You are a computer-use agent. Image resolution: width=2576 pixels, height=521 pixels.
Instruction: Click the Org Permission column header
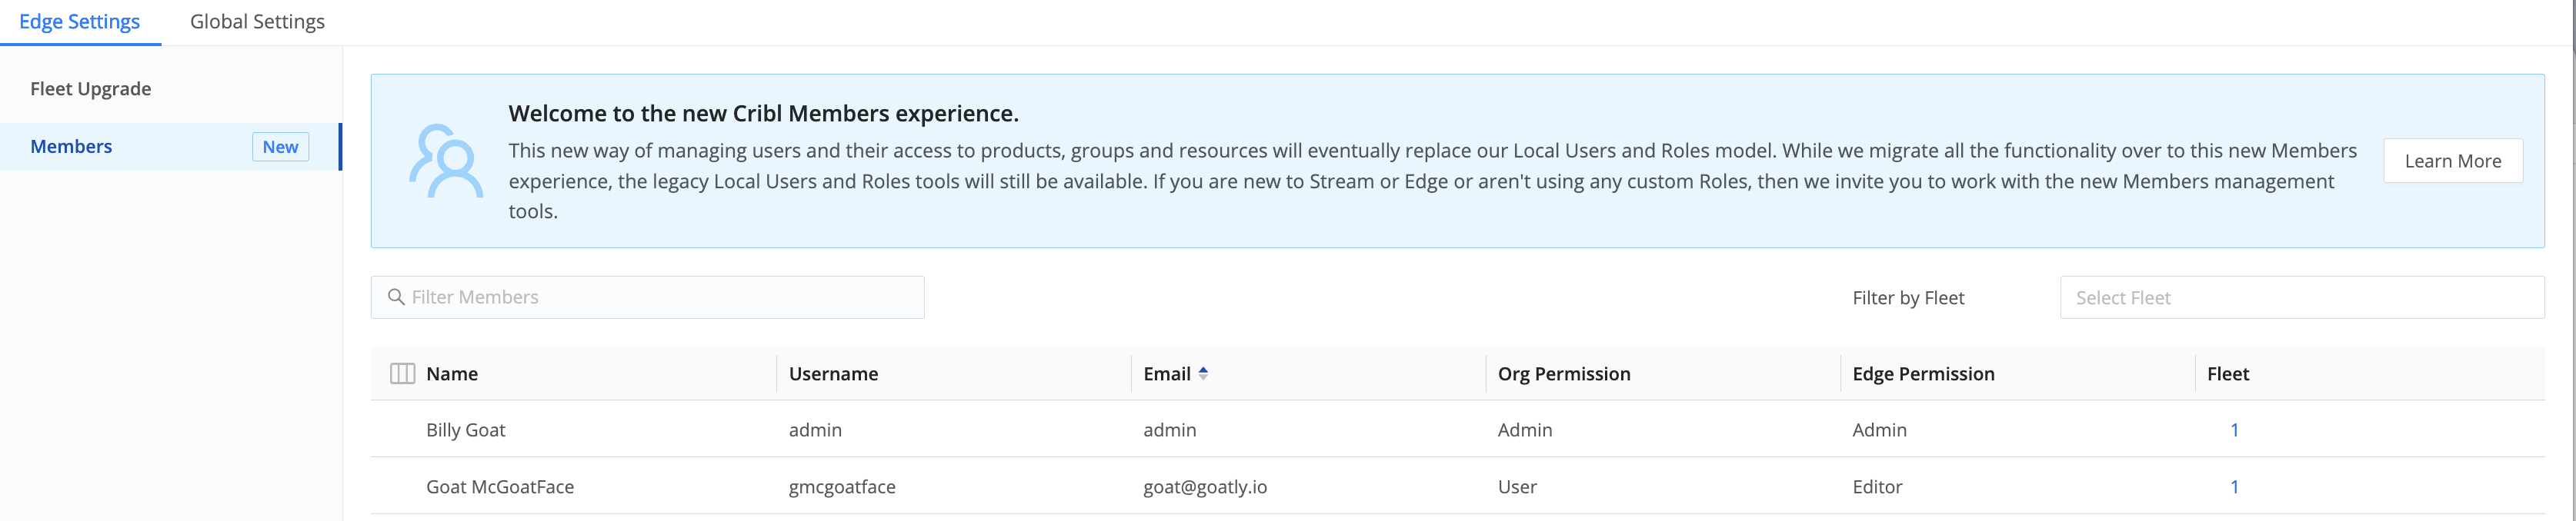1564,373
